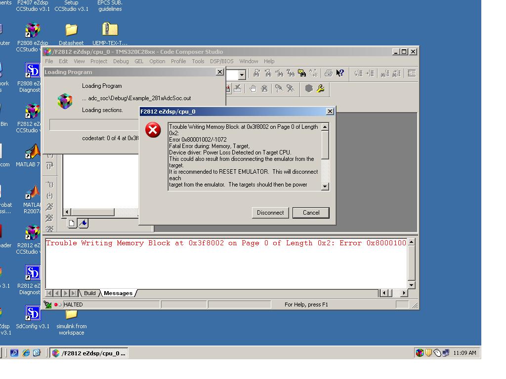Click the F2812 eZdsp/cpu_0 taskbar button
Viewport: 506px width, 379px height.
(x=89, y=353)
